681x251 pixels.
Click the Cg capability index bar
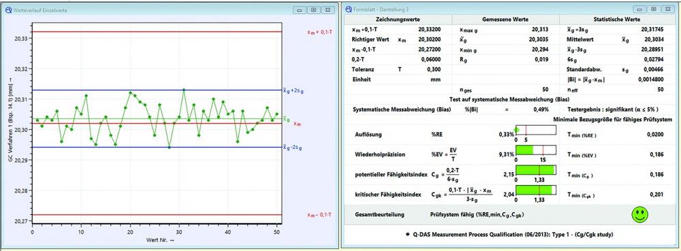[535, 170]
